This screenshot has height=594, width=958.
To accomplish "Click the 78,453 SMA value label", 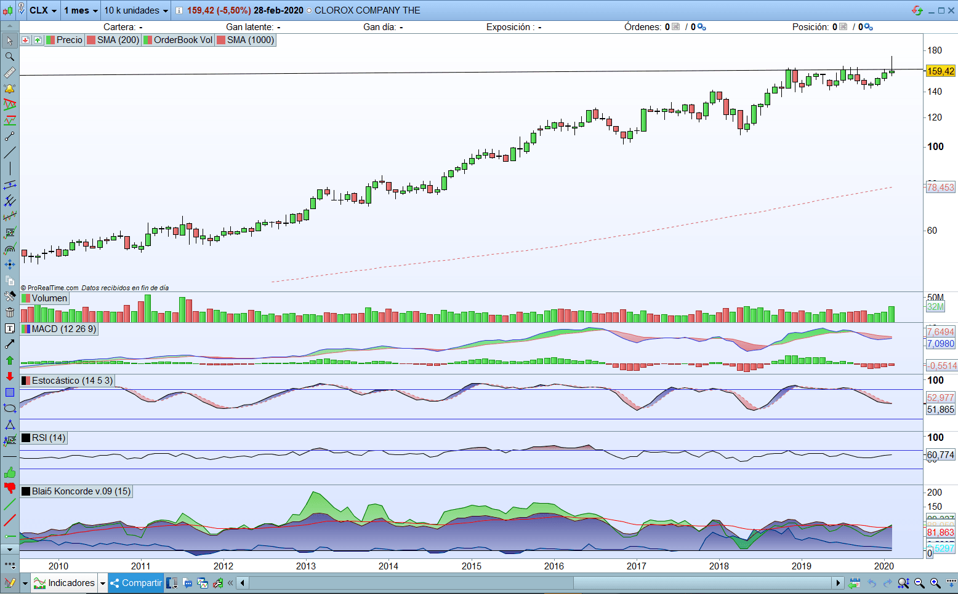I will click(941, 188).
